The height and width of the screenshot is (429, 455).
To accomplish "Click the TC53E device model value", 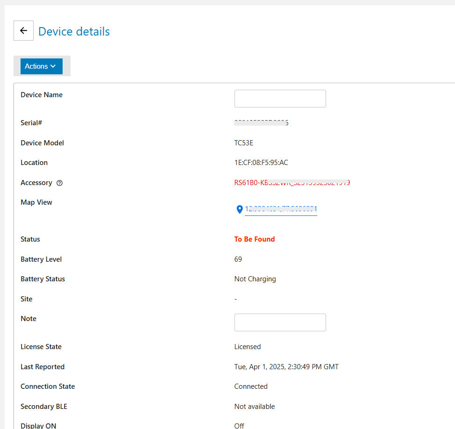I will pos(243,143).
